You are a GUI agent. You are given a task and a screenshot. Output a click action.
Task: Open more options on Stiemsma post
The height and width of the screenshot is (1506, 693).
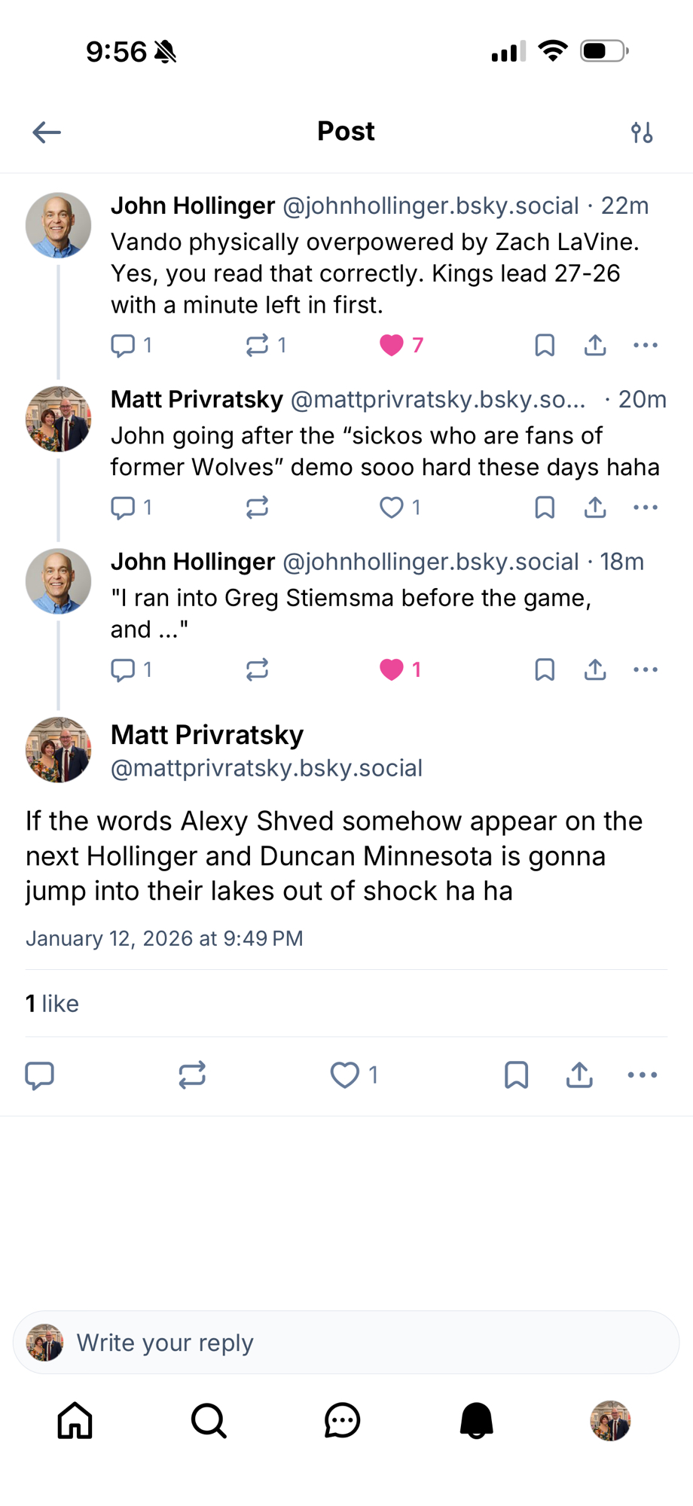click(646, 669)
